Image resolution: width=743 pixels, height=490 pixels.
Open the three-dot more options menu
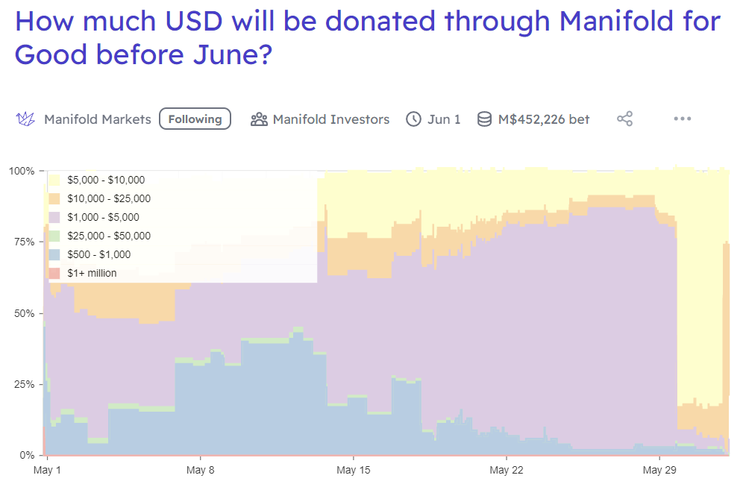pos(683,119)
